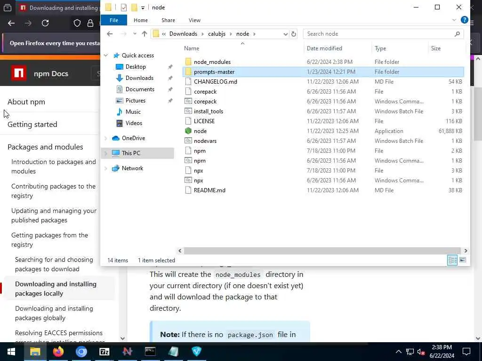This screenshot has width=482, height=361.
Task: Click Explorer Help question mark icon
Action: (x=464, y=20)
